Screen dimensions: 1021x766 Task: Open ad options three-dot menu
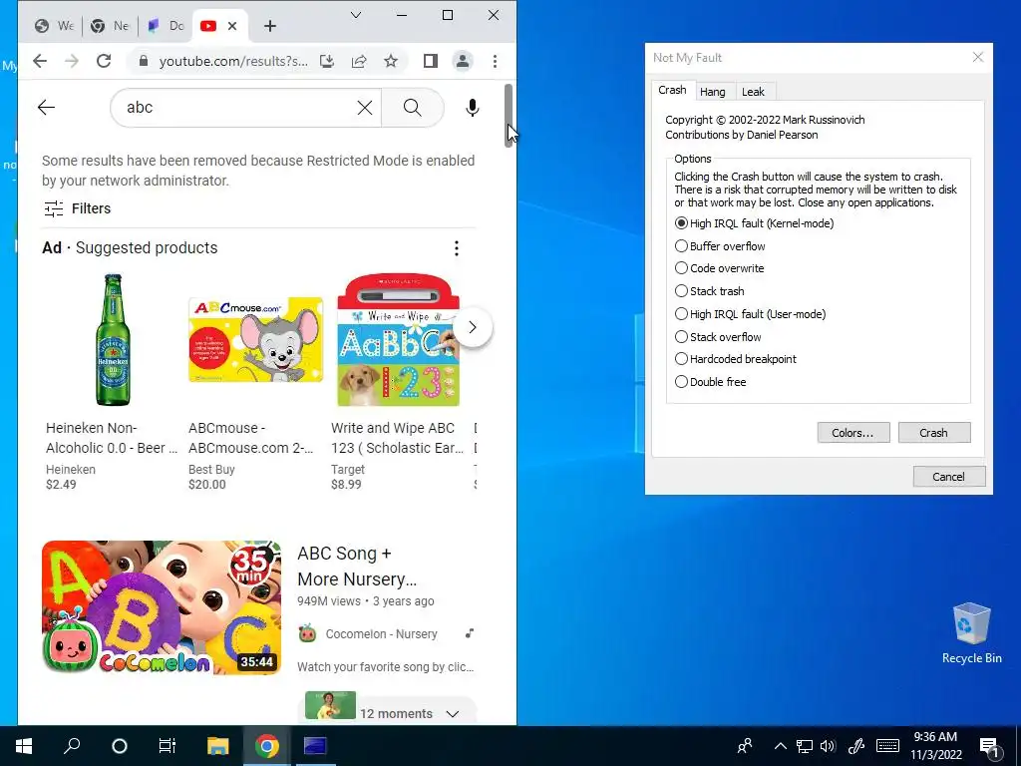[x=457, y=248]
